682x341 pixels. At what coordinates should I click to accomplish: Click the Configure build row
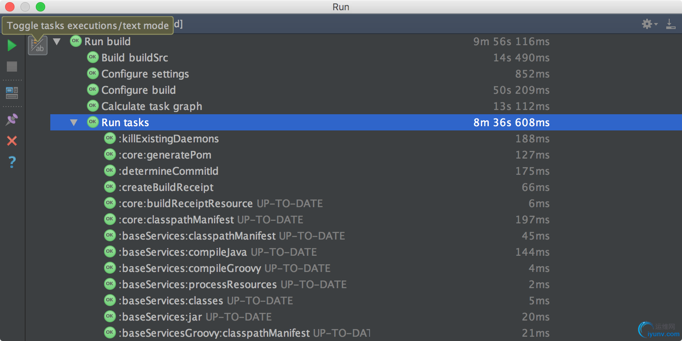[x=138, y=90]
